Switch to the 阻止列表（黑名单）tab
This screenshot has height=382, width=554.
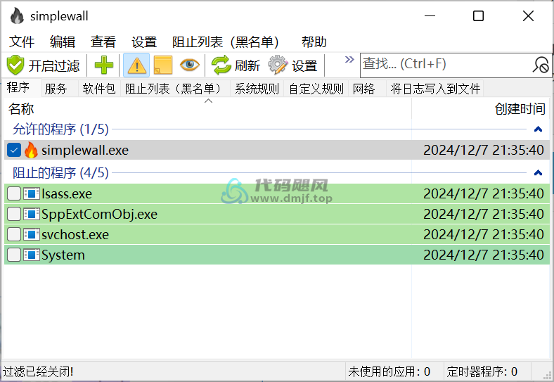[175, 89]
